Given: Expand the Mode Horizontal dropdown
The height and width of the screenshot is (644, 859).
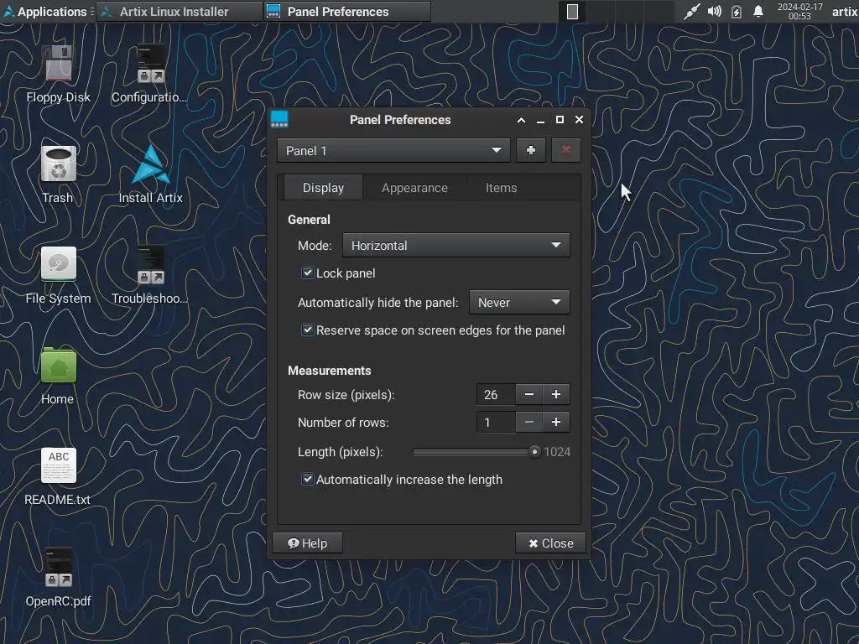Looking at the screenshot, I should click(x=456, y=246).
